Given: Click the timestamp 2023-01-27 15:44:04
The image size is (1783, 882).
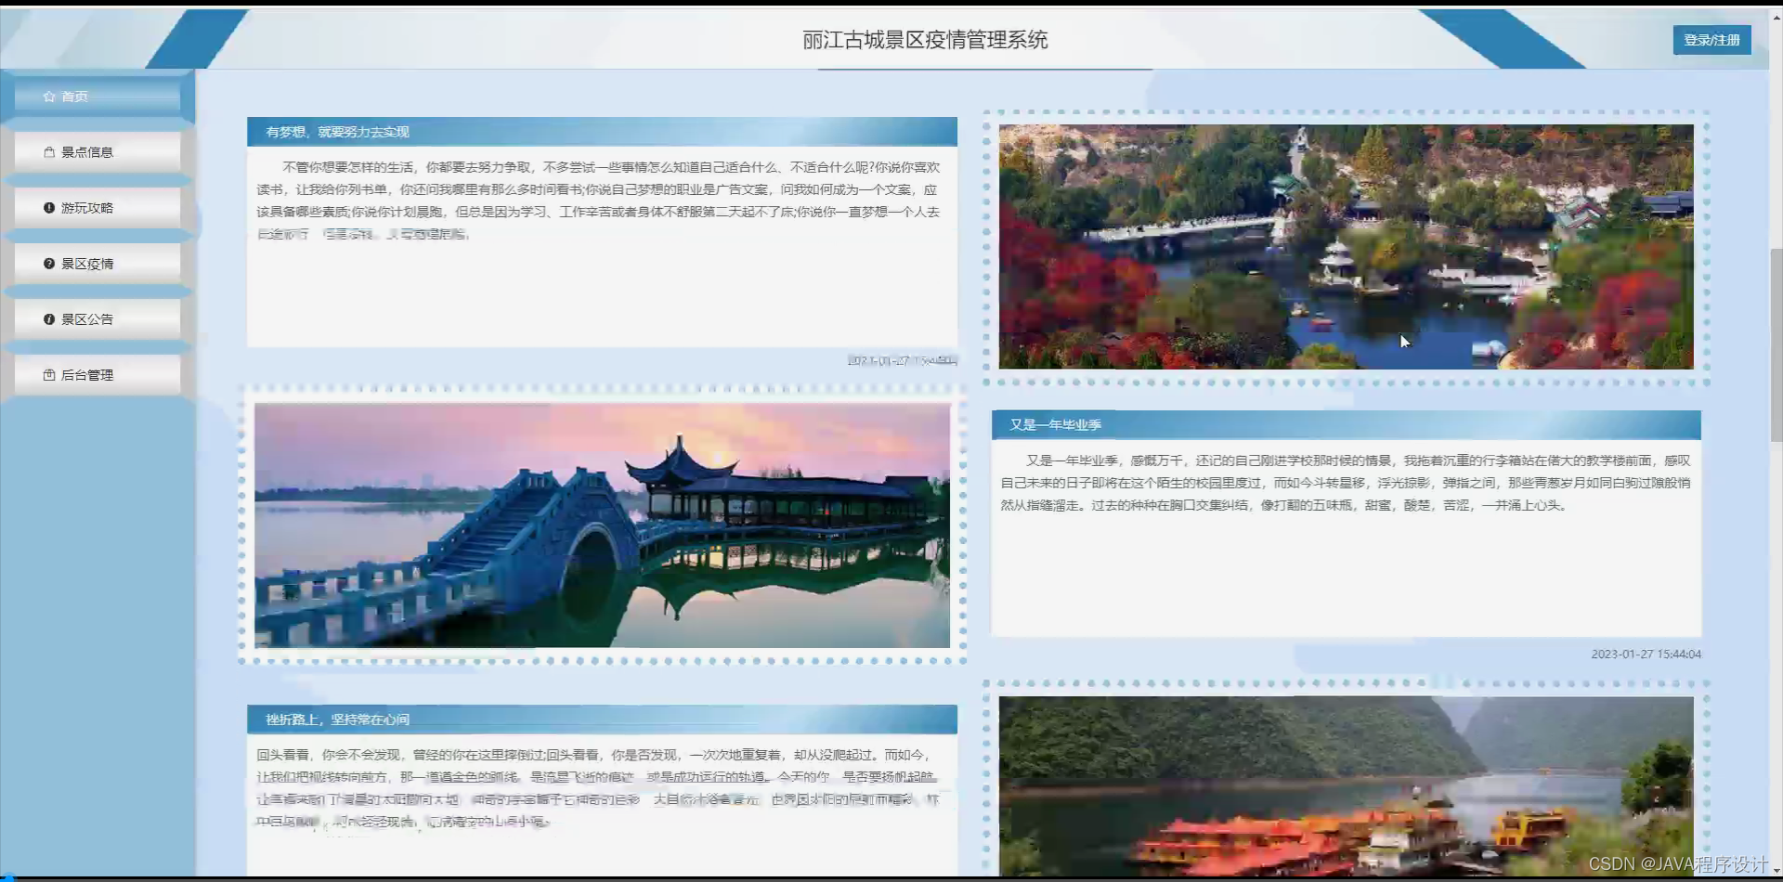Looking at the screenshot, I should (1646, 655).
